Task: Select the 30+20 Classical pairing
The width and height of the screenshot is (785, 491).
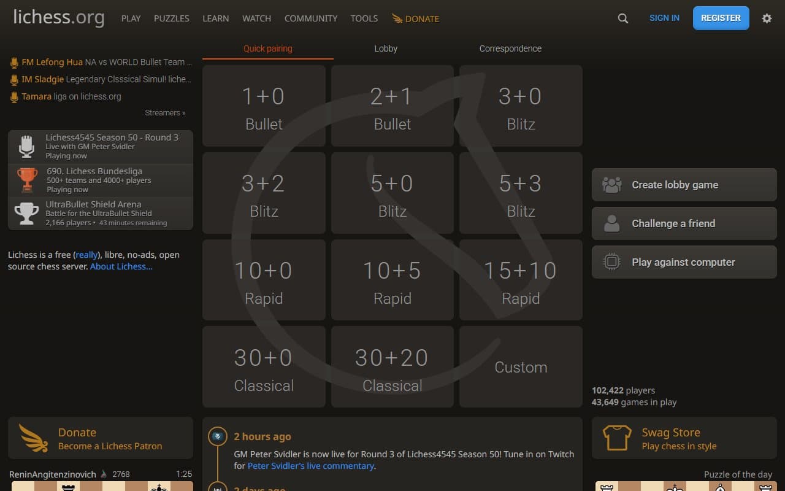Action: coord(392,367)
